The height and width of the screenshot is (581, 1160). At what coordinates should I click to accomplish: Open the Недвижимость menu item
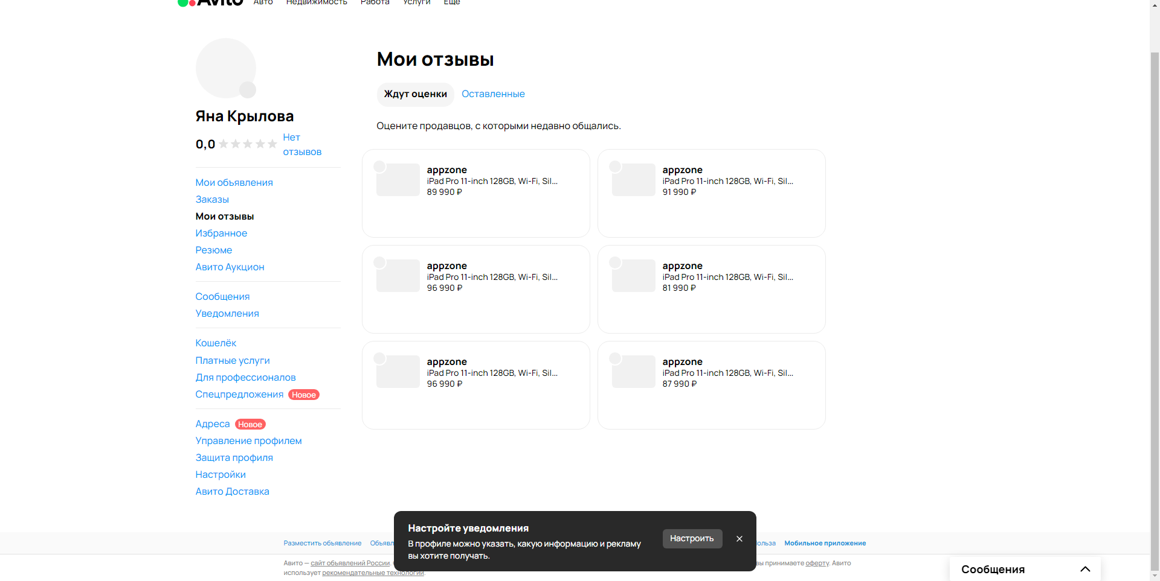pyautogui.click(x=317, y=2)
